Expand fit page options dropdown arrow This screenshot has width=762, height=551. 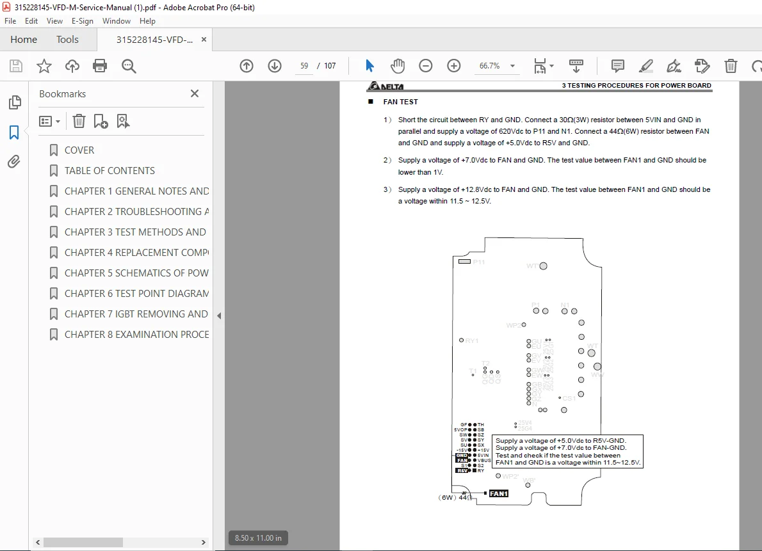point(551,66)
